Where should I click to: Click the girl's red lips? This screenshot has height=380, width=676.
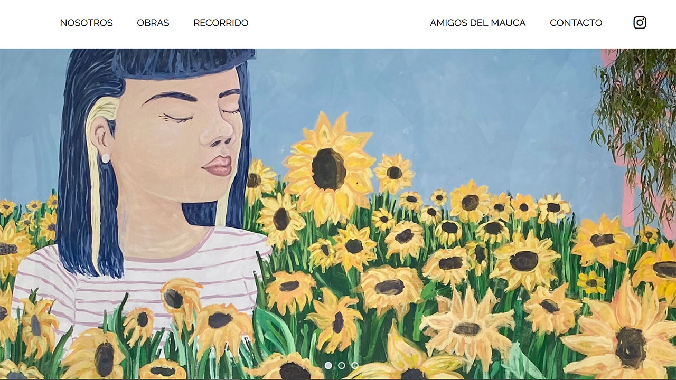point(218,166)
